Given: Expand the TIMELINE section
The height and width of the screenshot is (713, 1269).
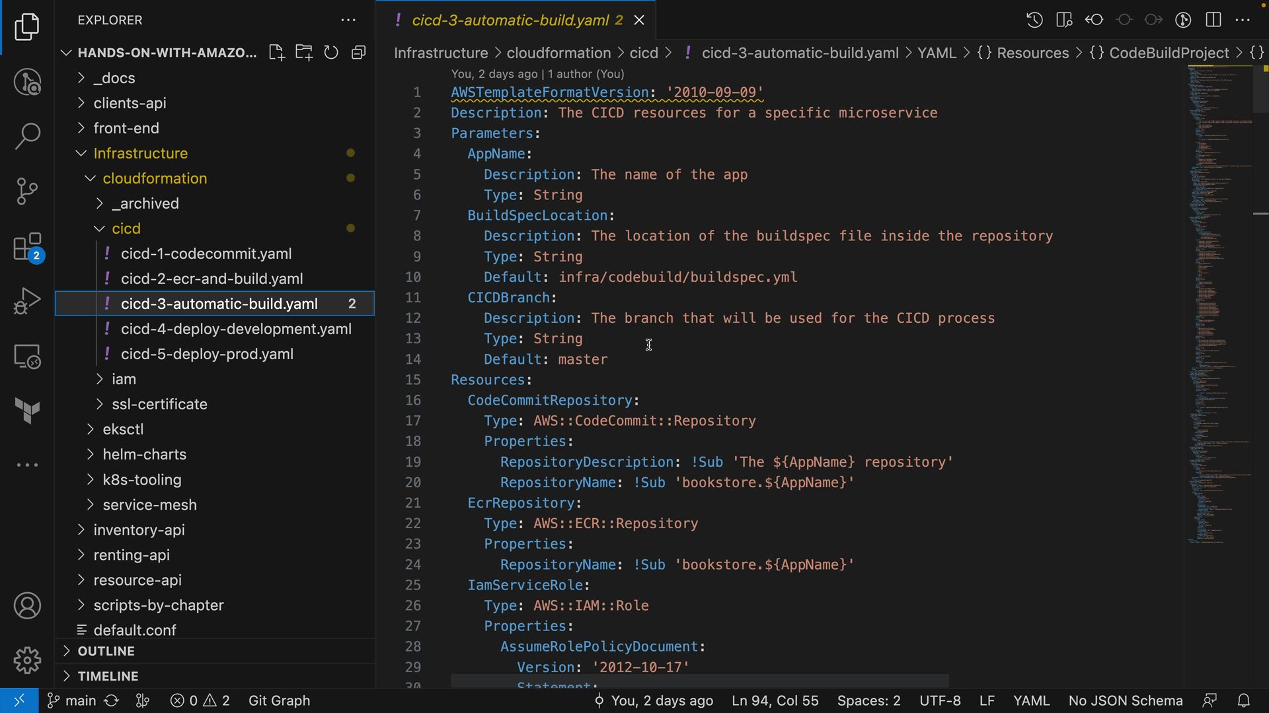Looking at the screenshot, I should click(108, 676).
